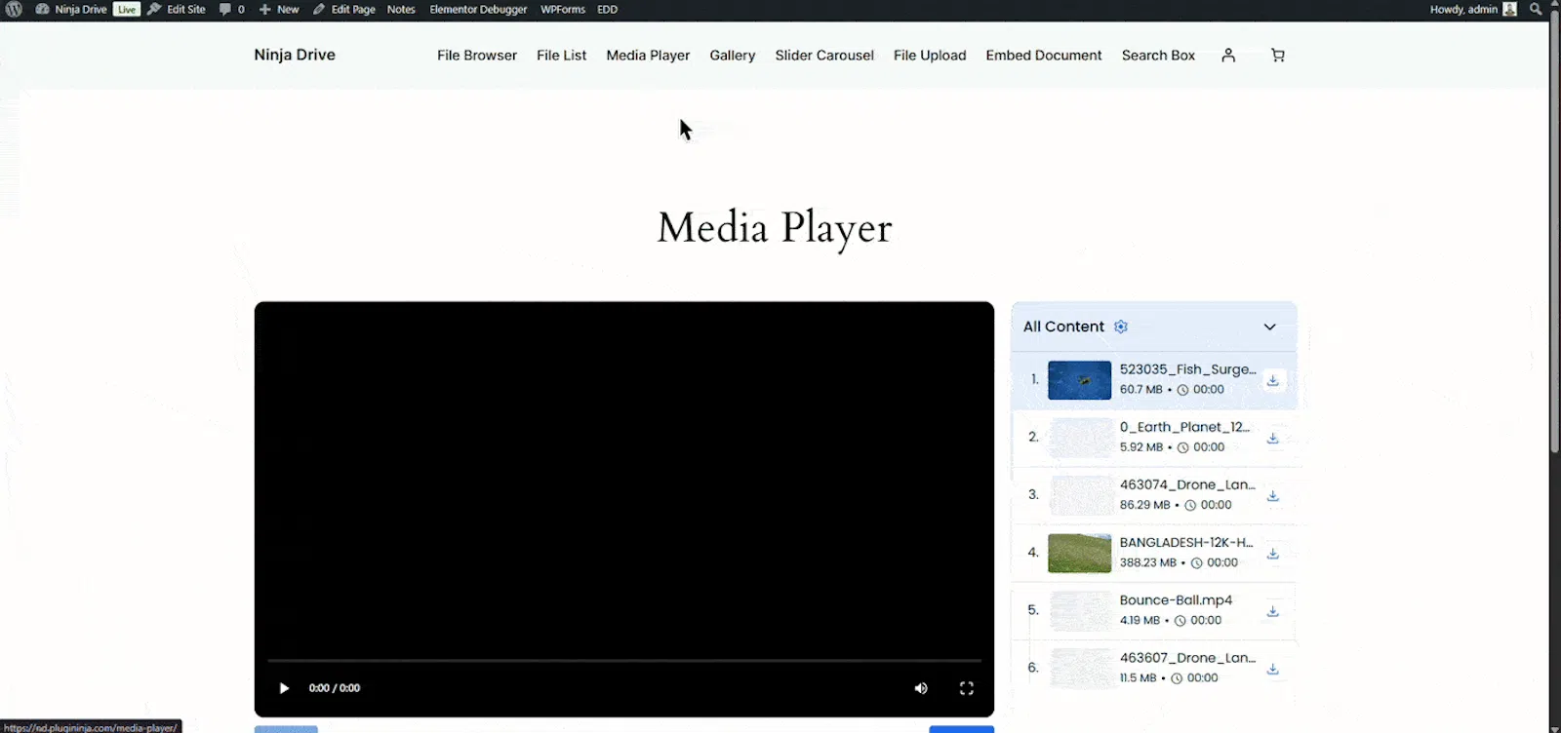Go to the File Browser page
This screenshot has width=1561, height=733.
click(477, 56)
